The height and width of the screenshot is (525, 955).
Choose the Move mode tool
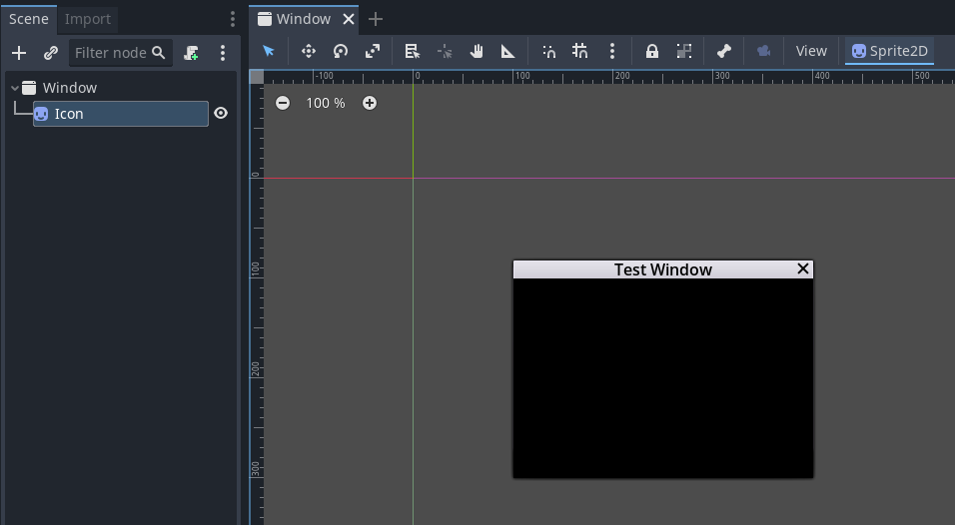(309, 51)
